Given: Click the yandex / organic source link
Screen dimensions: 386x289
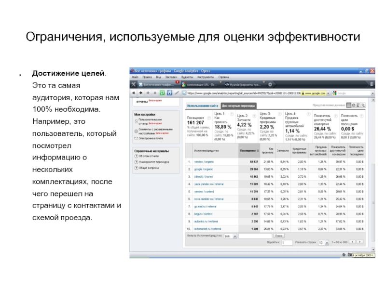Looking at the screenshot, I should coord(204,161).
